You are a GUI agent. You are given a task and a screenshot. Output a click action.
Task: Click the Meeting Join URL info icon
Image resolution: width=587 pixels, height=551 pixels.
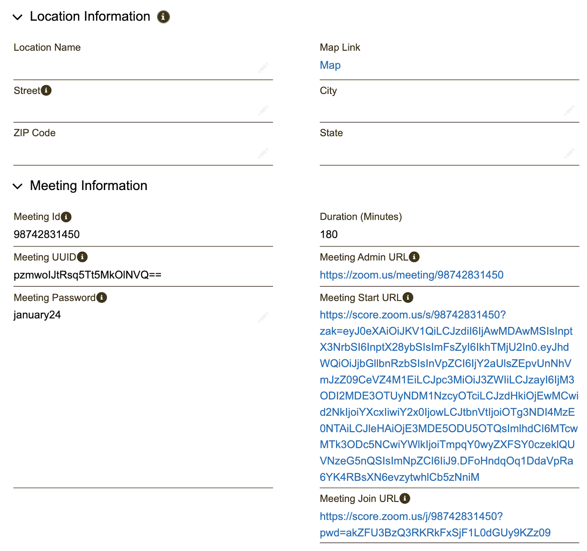tap(405, 499)
